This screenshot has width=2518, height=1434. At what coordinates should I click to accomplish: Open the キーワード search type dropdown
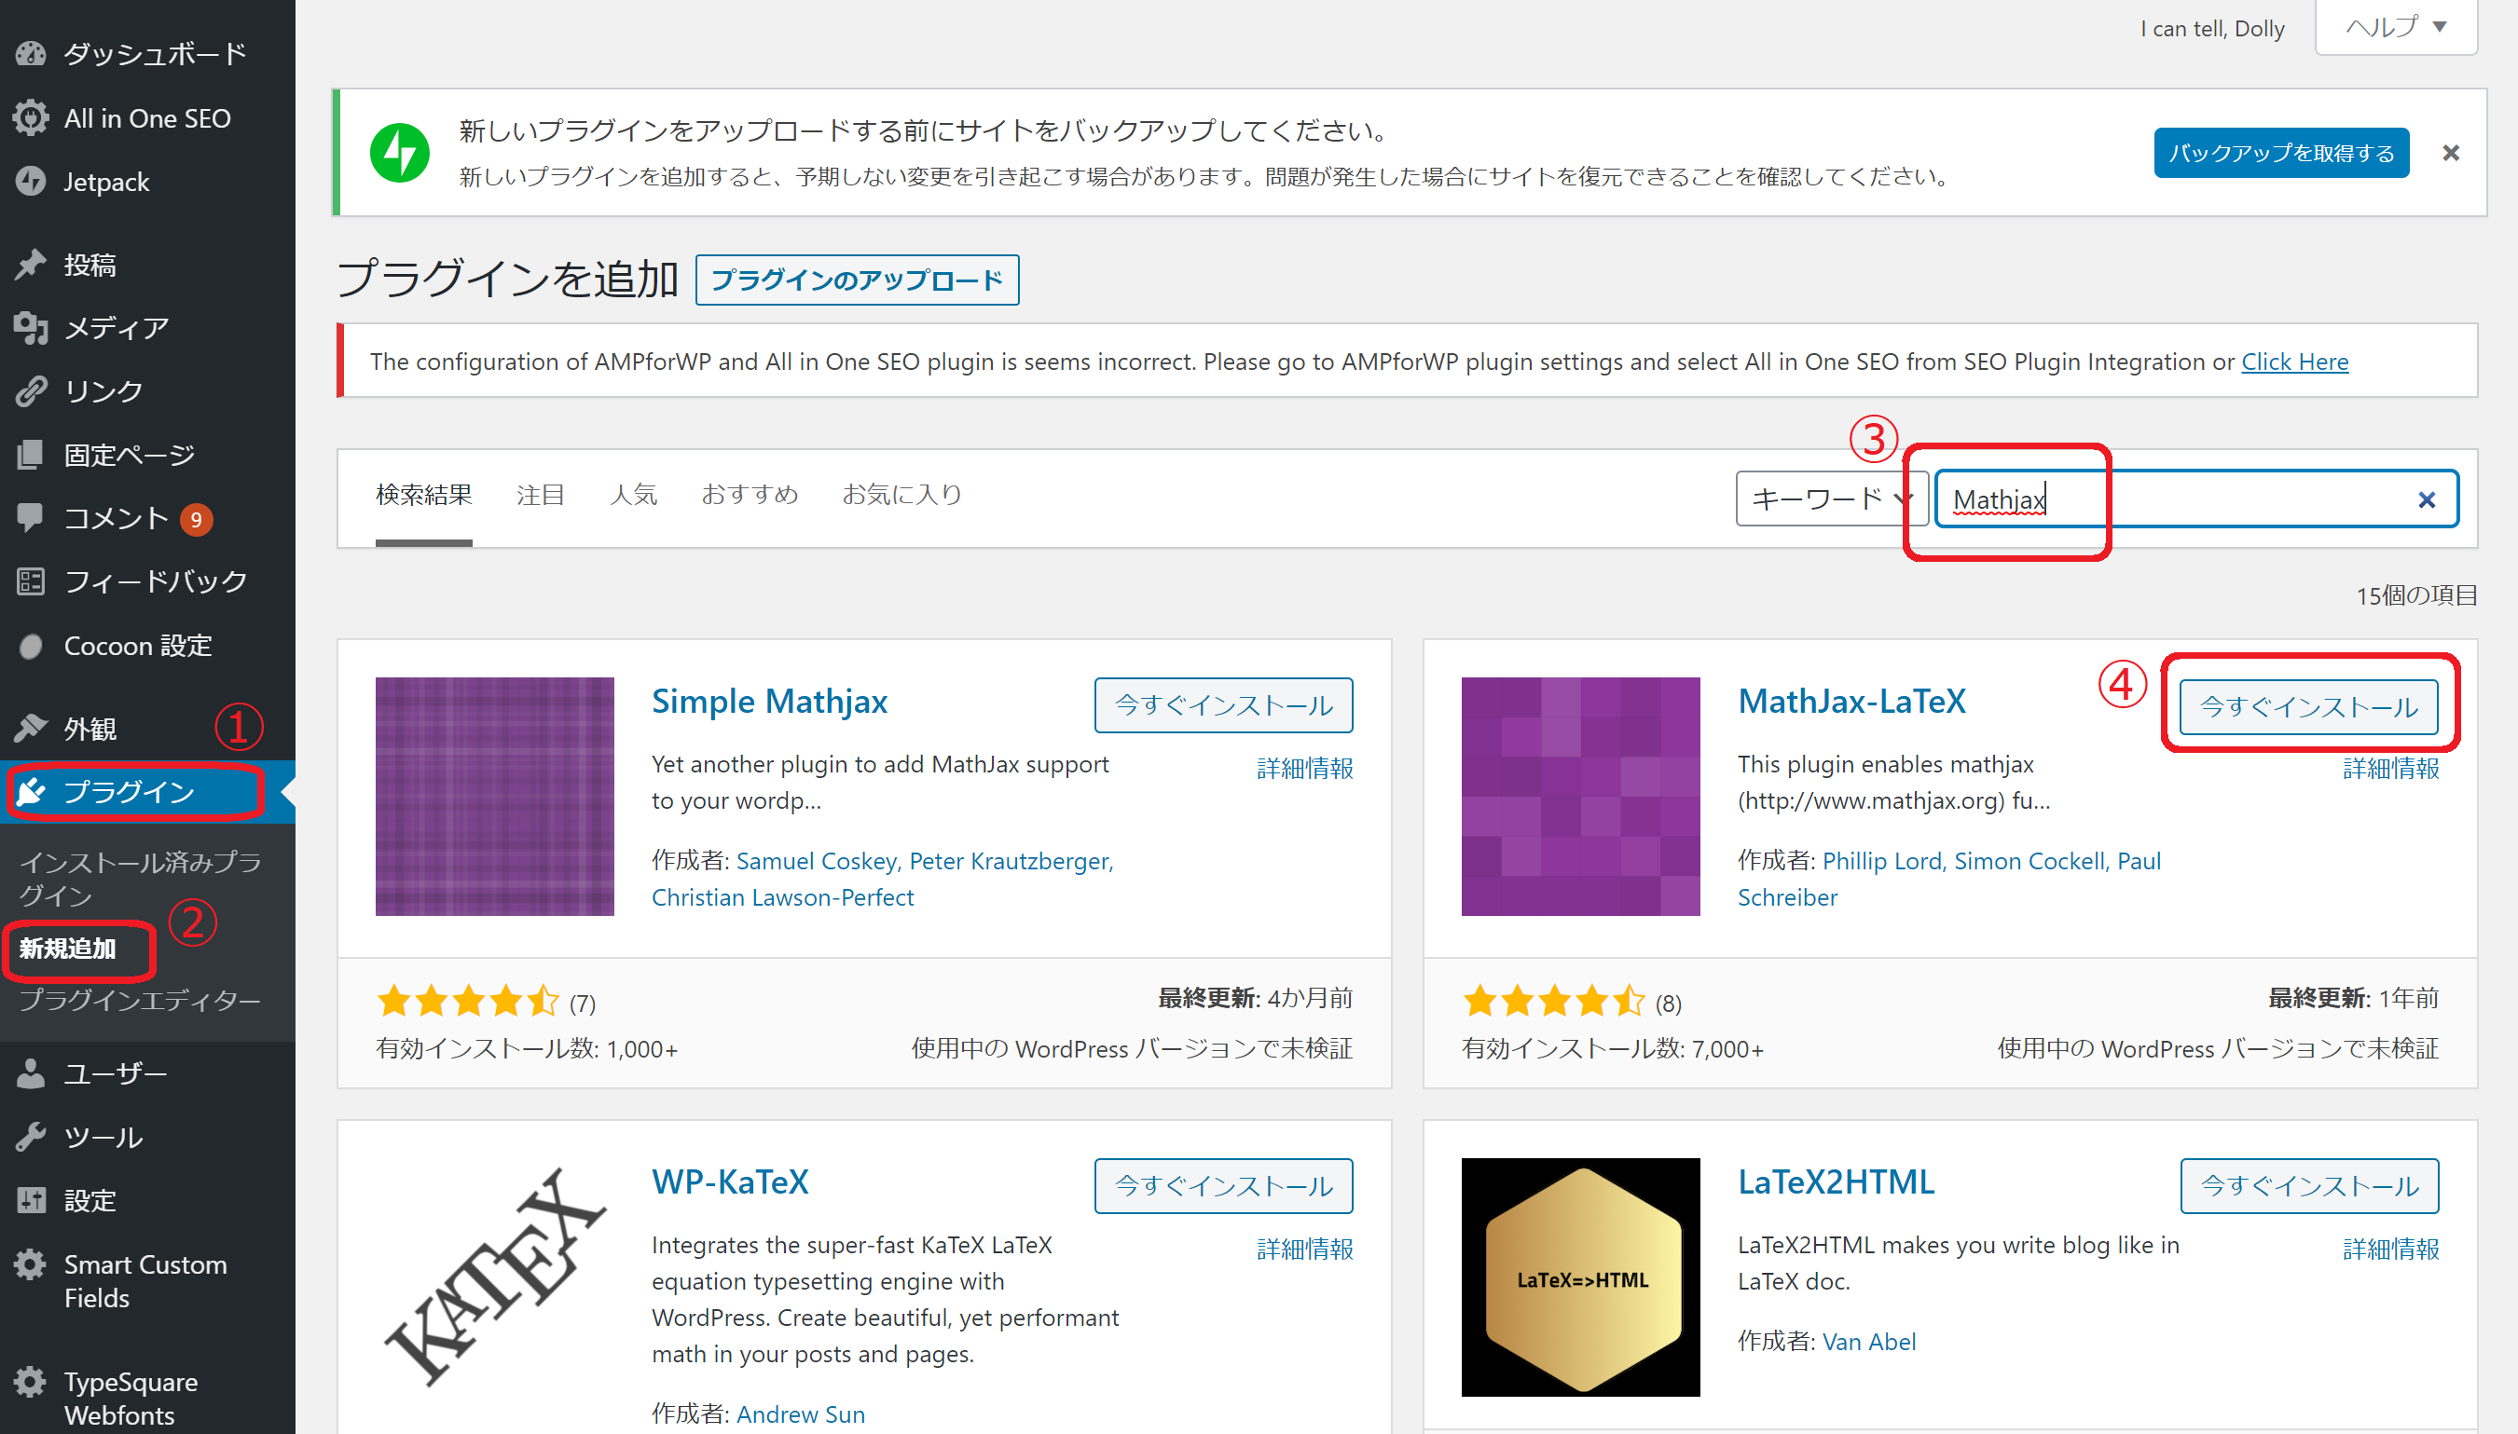click(1833, 498)
